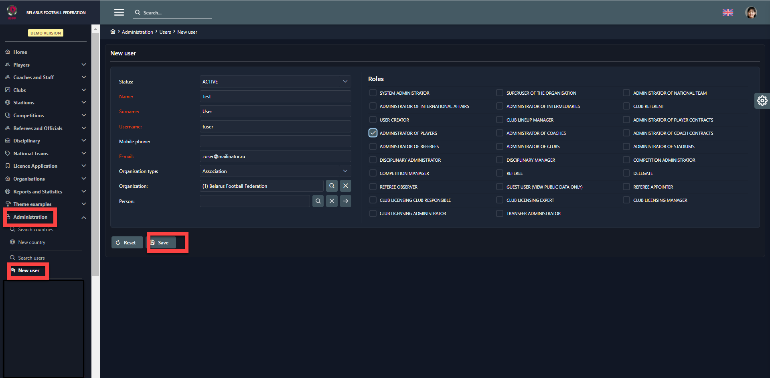Open Search users submenu item
The height and width of the screenshot is (378, 770).
[31, 258]
